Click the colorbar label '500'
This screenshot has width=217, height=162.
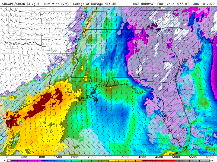24,157
